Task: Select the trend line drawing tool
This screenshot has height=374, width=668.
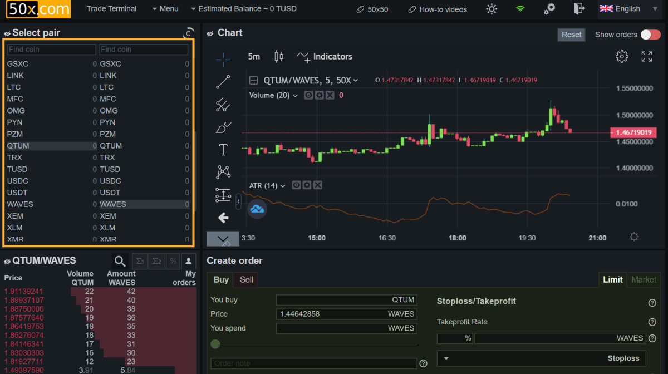Action: pos(223,82)
